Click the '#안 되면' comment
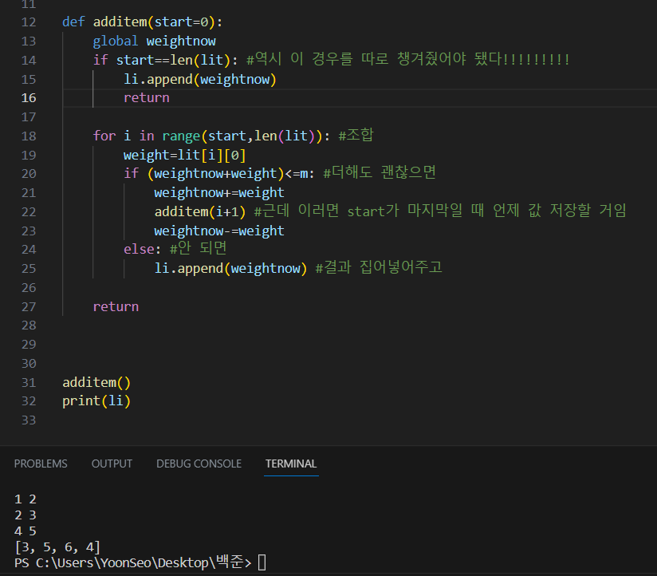Viewport: 657px width, 576px height. [x=199, y=249]
